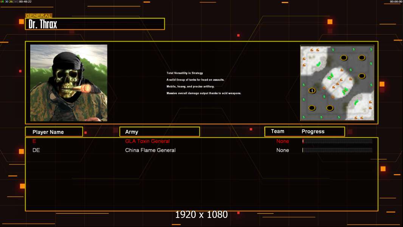Click GLA Toxin General army entry
The height and width of the screenshot is (227, 403).
pyautogui.click(x=147, y=141)
